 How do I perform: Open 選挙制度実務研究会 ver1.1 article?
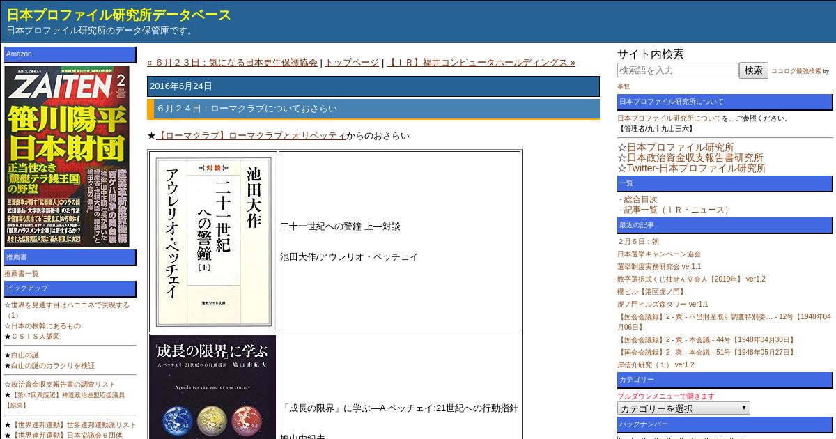(x=659, y=267)
